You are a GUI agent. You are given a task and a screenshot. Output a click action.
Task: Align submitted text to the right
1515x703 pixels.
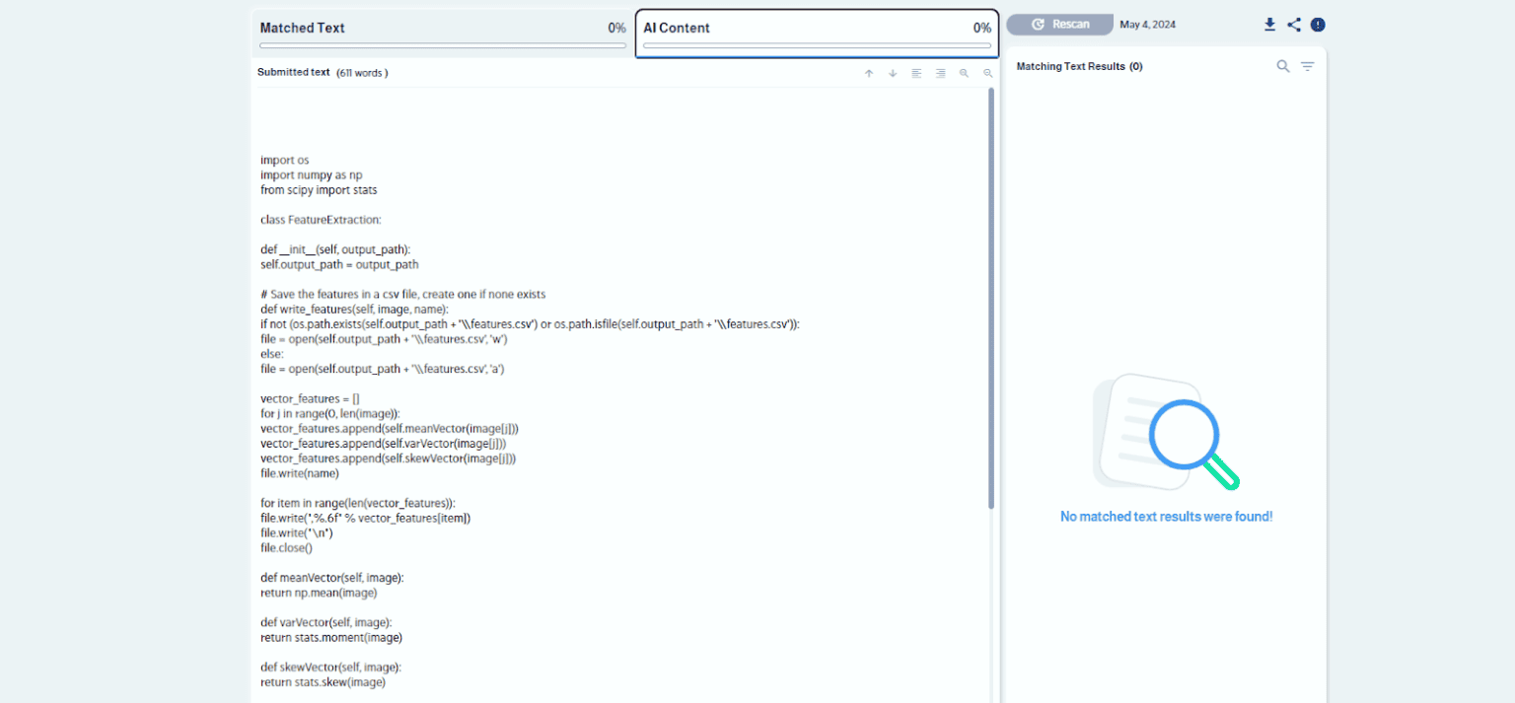tap(940, 73)
